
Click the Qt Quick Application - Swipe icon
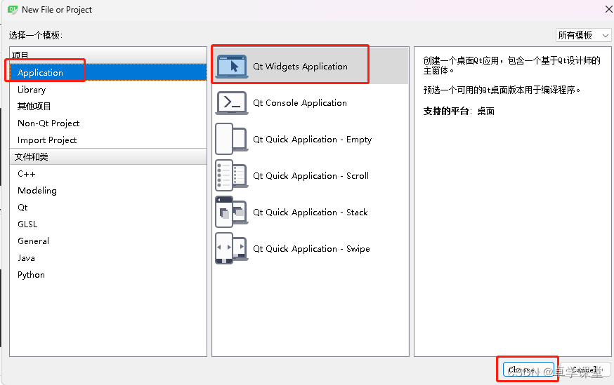tap(231, 248)
